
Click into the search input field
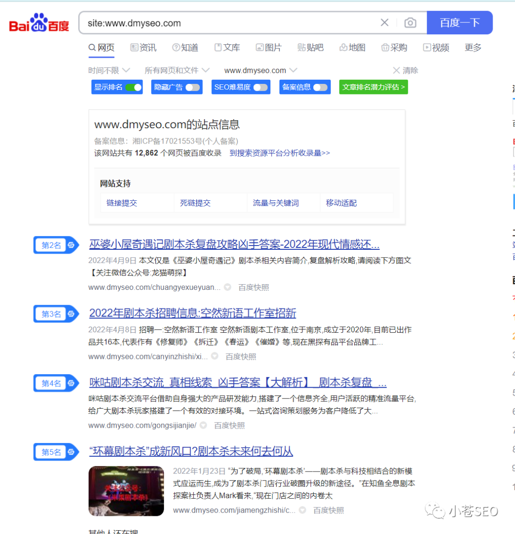pos(232,23)
